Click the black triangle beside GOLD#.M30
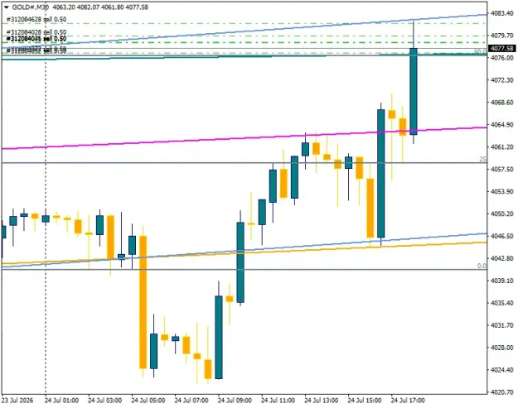Screen dimensions: 518x408 click(x=7, y=7)
